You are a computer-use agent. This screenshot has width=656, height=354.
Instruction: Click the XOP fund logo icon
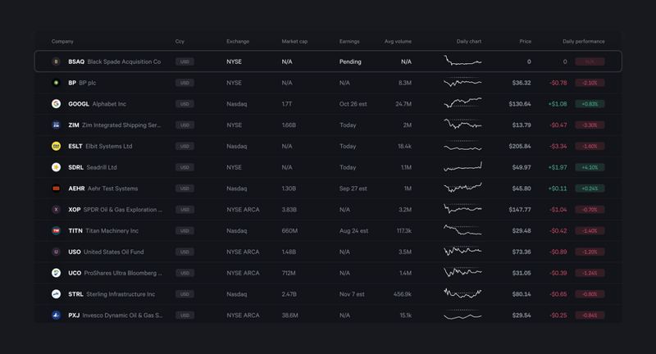[x=56, y=210]
